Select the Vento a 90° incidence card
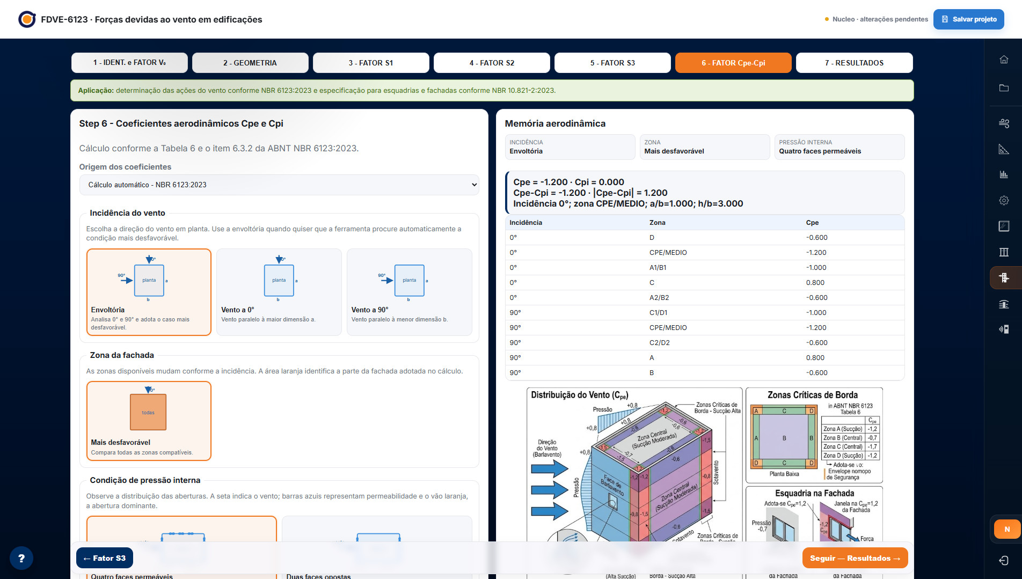This screenshot has height=579, width=1022. point(410,292)
